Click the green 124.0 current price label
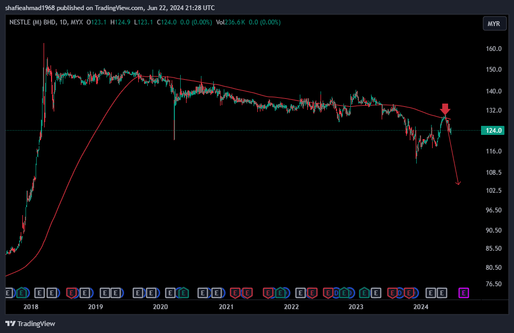This screenshot has width=514, height=333. [x=493, y=130]
